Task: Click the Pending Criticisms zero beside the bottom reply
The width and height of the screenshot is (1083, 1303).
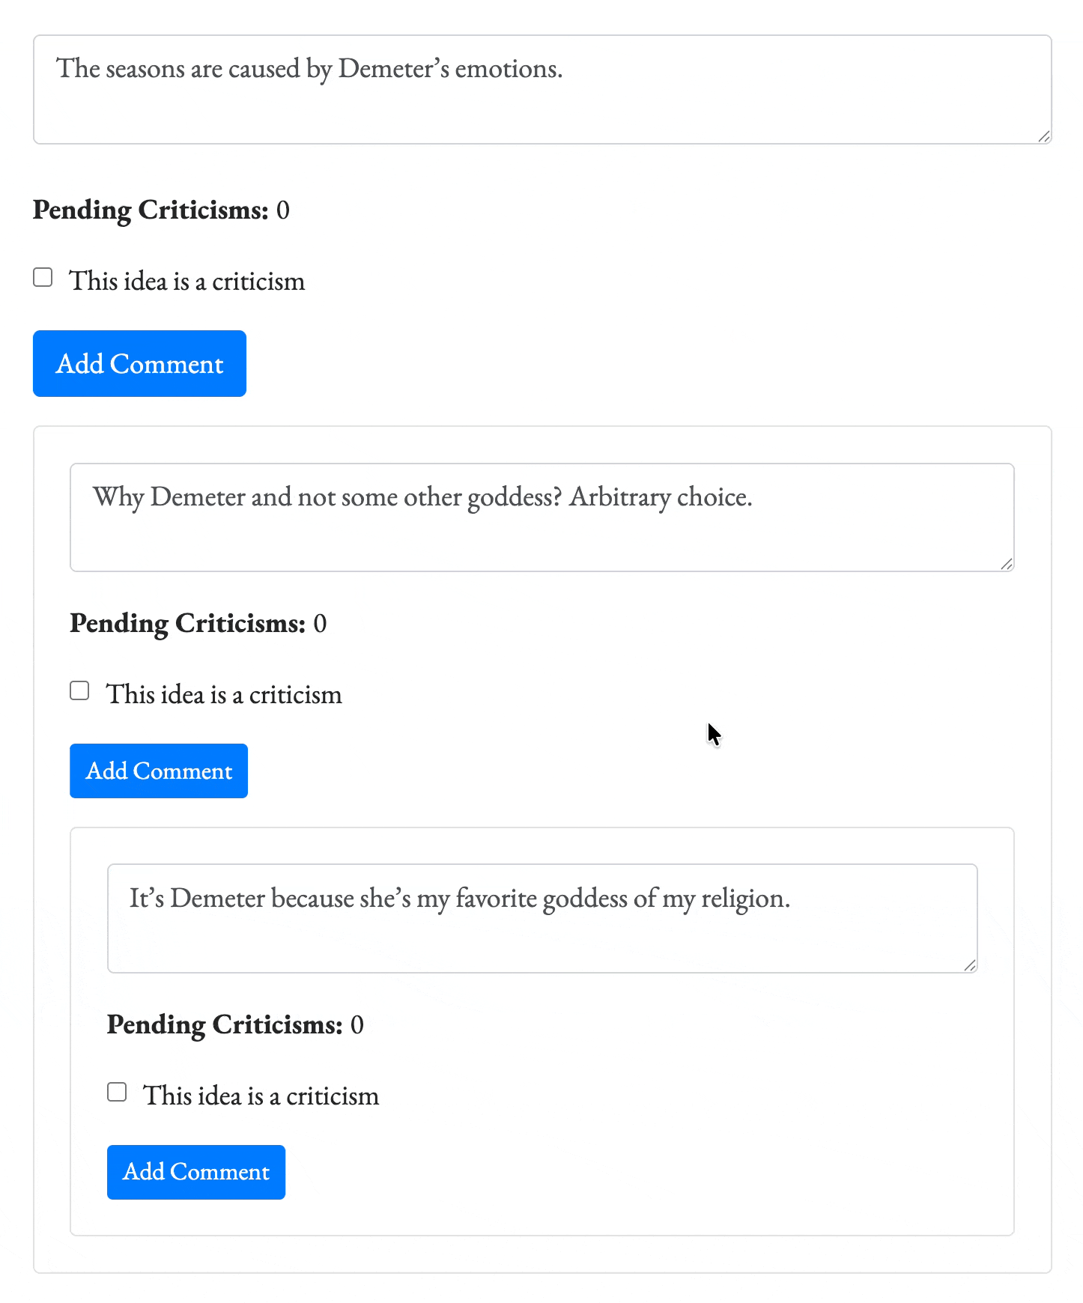Action: tap(358, 1024)
